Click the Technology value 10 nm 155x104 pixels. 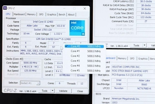click(x=27, y=34)
